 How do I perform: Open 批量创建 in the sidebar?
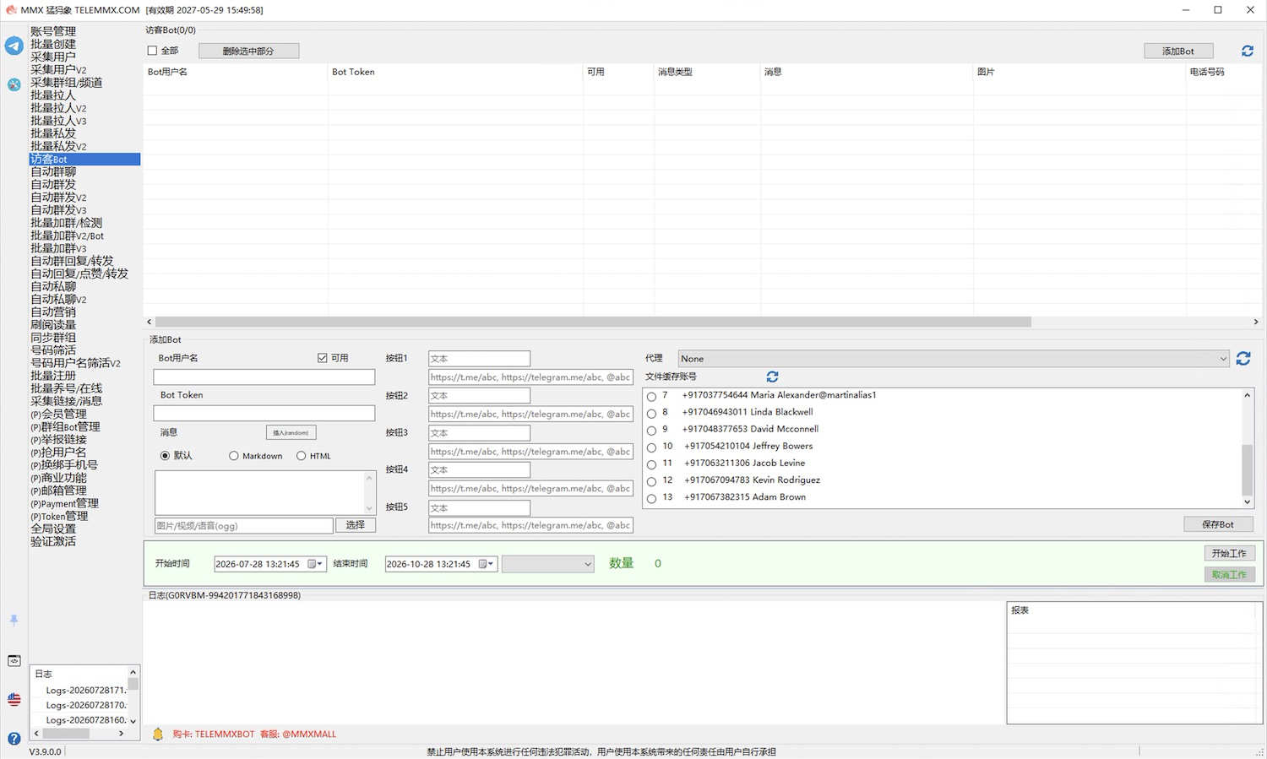53,44
